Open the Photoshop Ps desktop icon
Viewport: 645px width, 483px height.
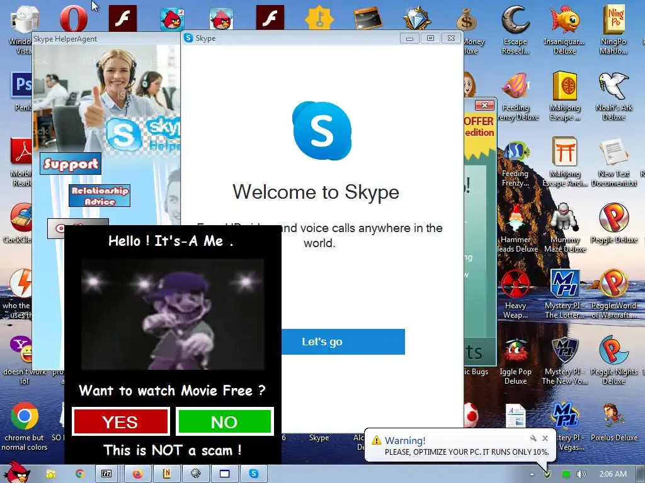pos(21,85)
